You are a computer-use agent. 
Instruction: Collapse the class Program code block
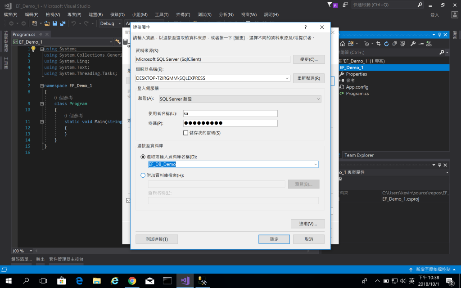[42, 104]
